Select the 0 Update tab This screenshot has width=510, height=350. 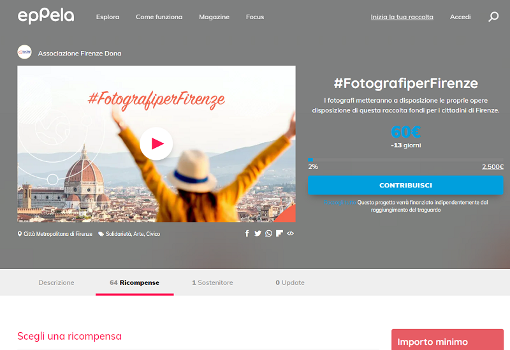[290, 282]
